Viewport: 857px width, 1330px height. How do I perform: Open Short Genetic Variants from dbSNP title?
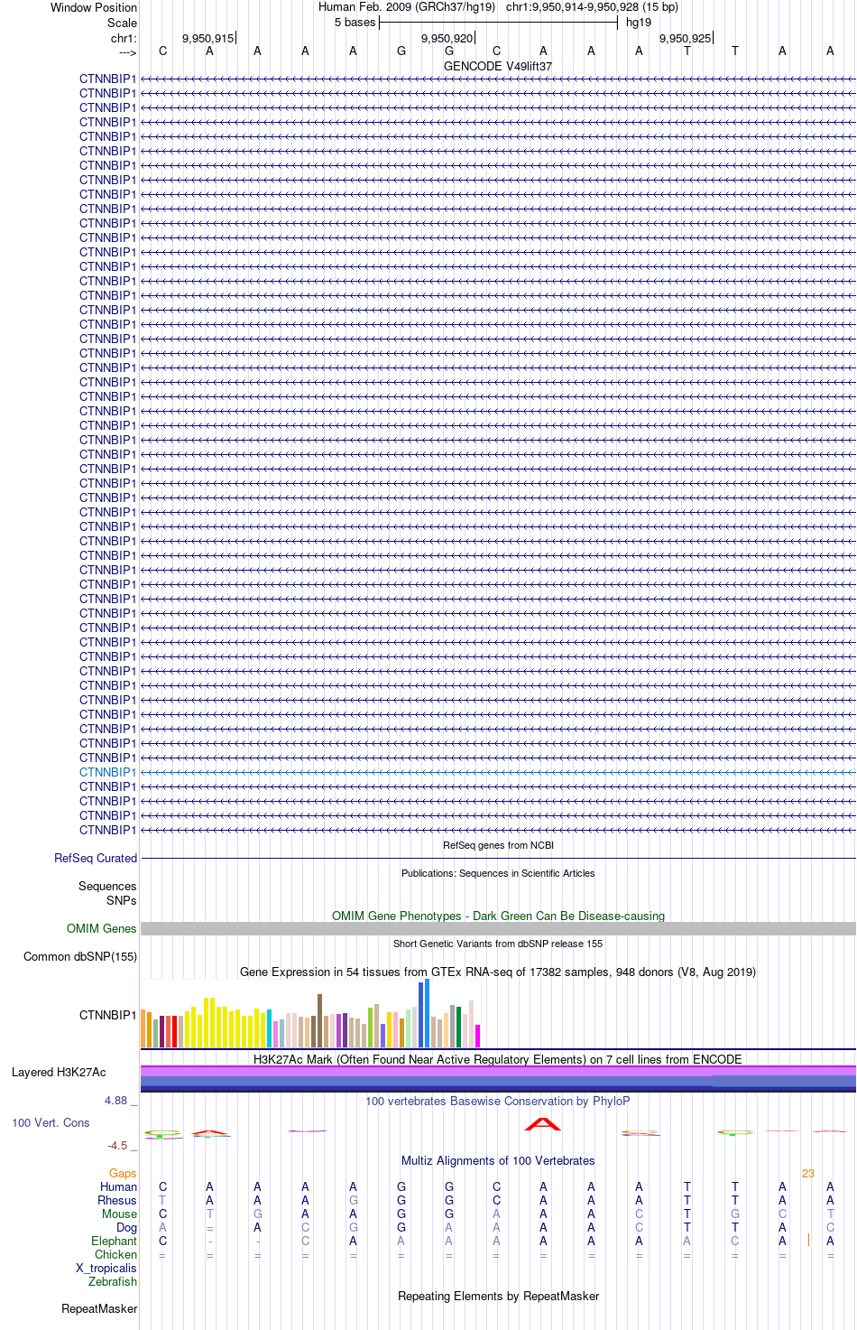tap(498, 944)
